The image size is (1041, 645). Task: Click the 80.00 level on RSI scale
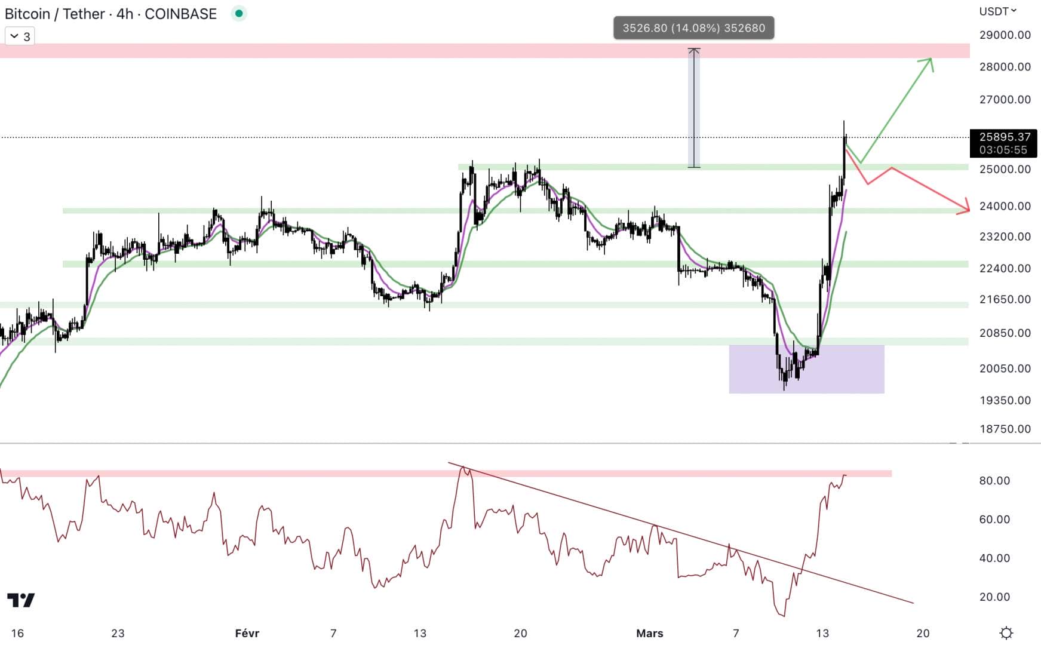pos(994,480)
